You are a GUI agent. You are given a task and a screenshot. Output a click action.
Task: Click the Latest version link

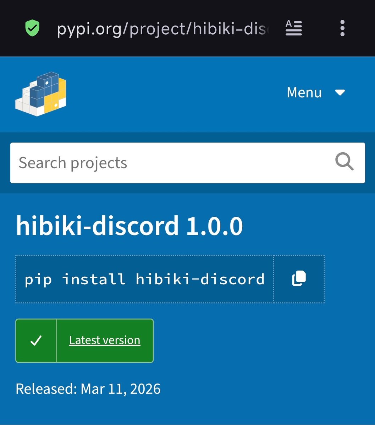click(x=105, y=340)
